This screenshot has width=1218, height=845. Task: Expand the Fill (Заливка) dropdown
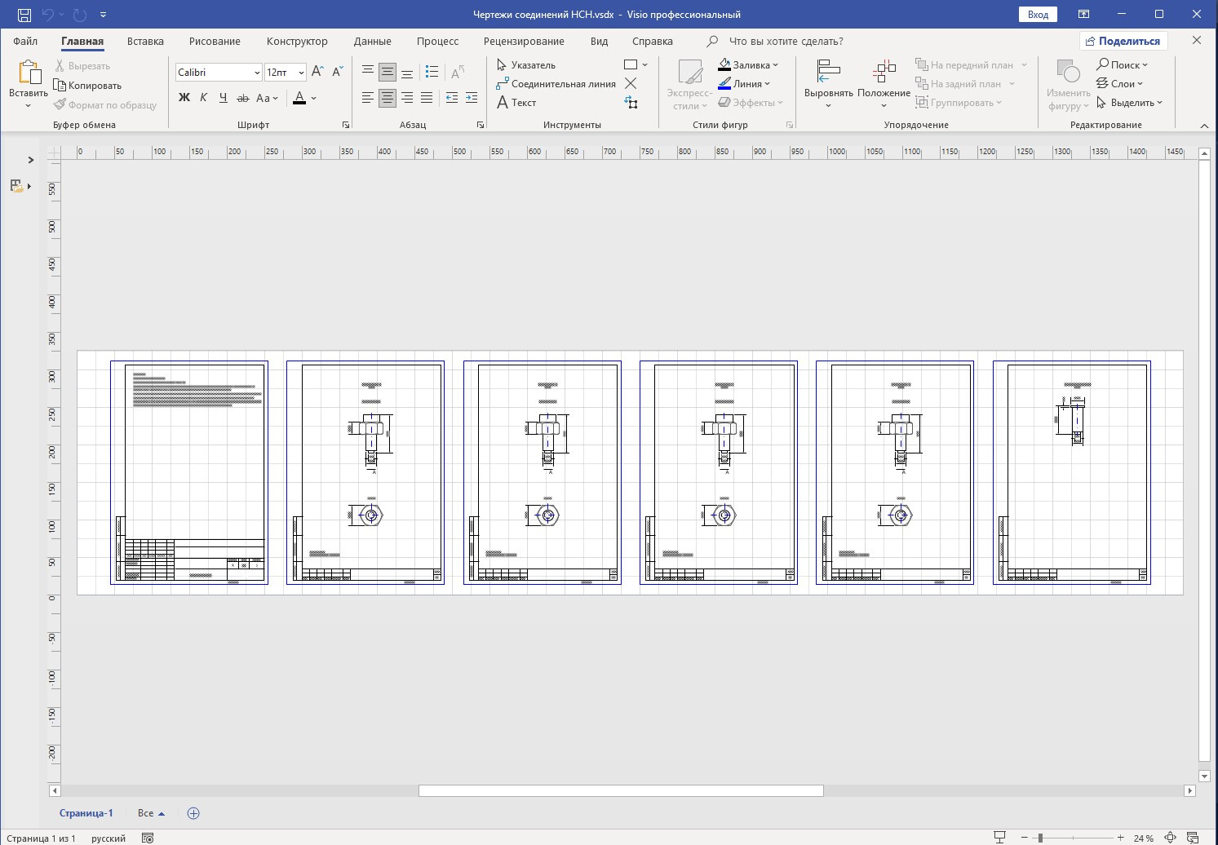point(748,65)
